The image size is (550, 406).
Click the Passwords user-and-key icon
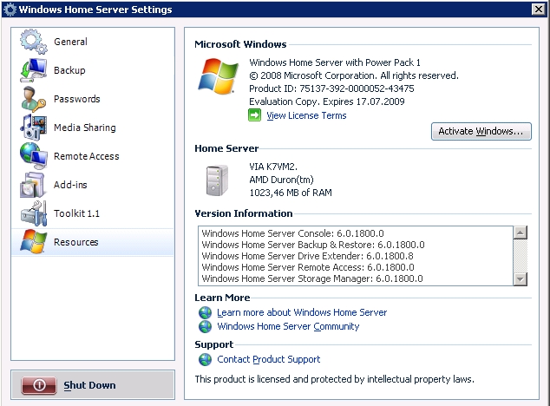tap(33, 99)
